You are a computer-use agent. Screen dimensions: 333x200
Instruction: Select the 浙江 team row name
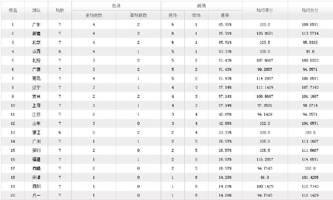pyautogui.click(x=36, y=133)
